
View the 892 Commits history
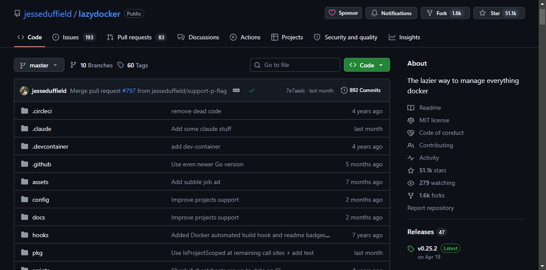tap(361, 90)
